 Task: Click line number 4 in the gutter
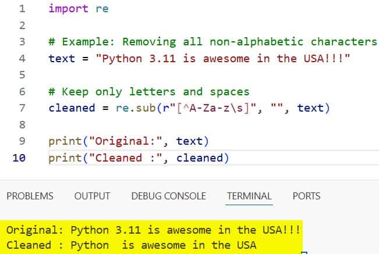point(22,58)
